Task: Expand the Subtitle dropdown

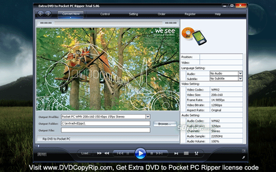Action: [240, 79]
